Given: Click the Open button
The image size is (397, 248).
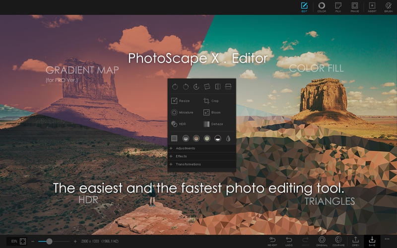Looking at the screenshot, I should click(355, 242).
